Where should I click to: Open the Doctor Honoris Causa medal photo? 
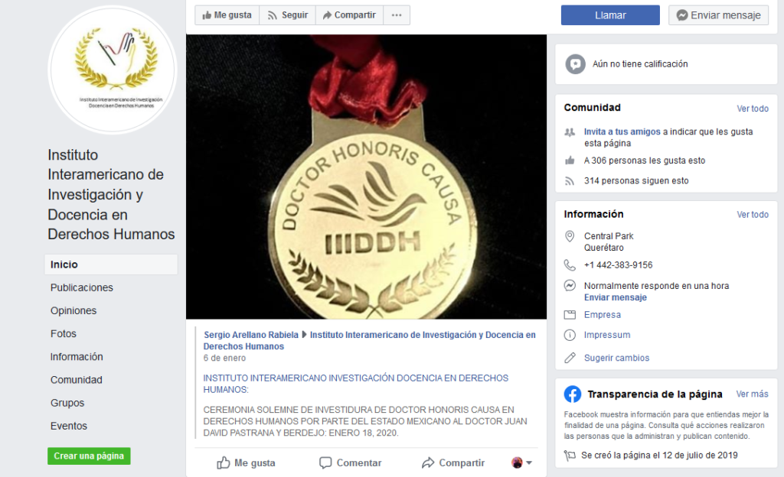point(366,177)
